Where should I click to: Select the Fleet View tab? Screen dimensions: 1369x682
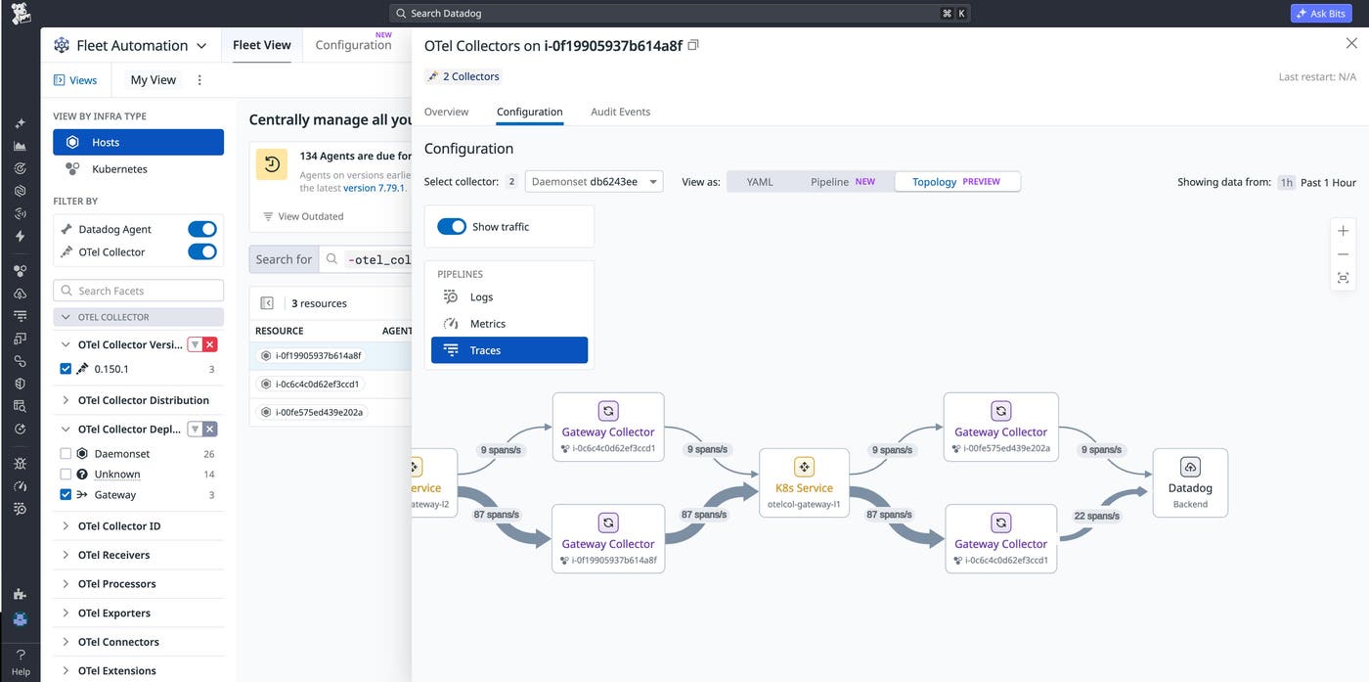click(262, 45)
